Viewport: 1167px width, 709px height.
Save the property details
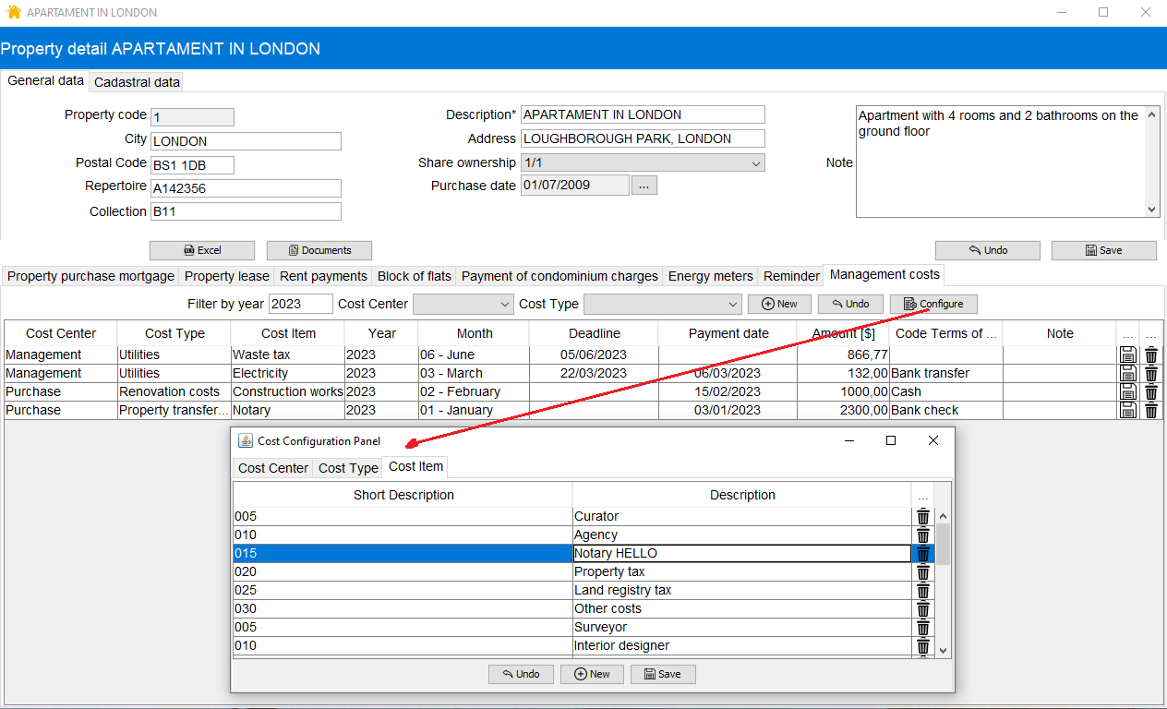[1104, 249]
